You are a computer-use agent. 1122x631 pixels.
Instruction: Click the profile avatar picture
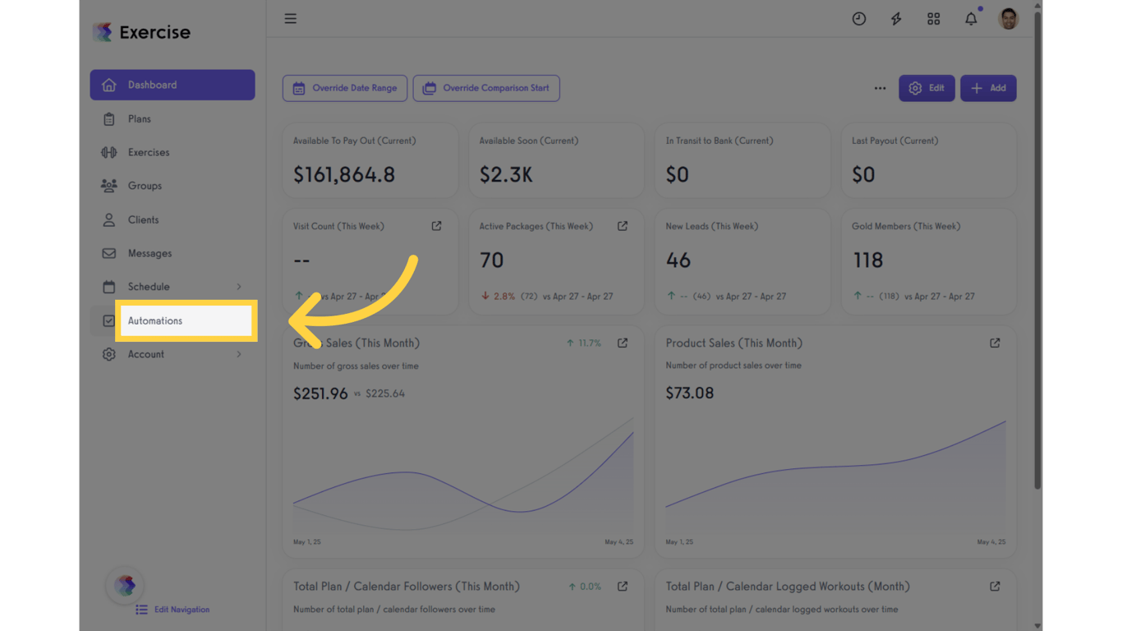[1008, 18]
